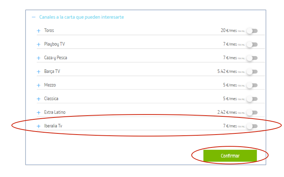The width and height of the screenshot is (284, 177).
Task: Turn on Playboy TV subscription switch
Action: click(252, 44)
